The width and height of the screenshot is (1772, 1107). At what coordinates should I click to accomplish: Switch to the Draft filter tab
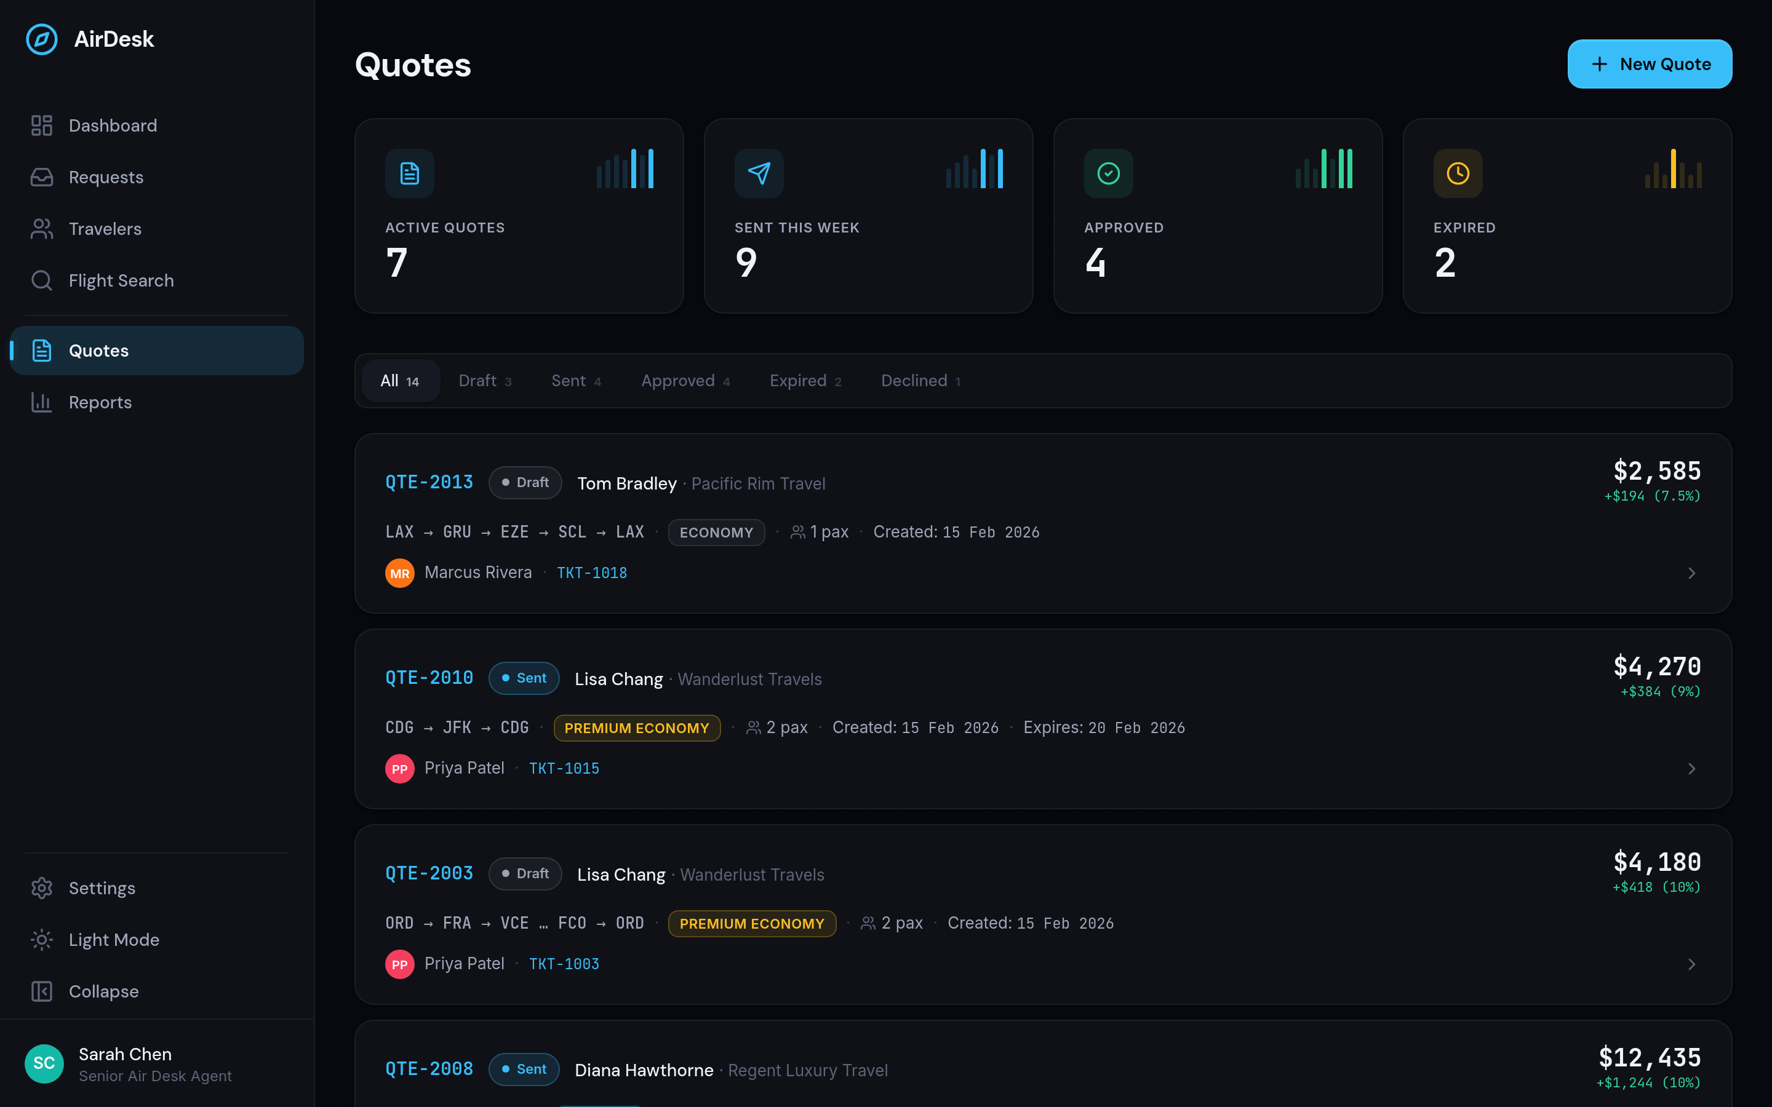pyautogui.click(x=485, y=381)
